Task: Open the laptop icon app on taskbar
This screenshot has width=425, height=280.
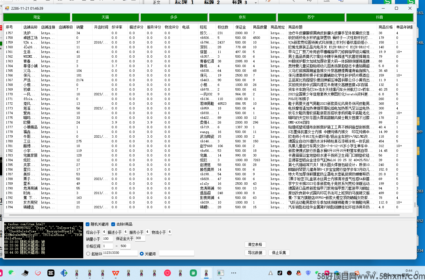Action: (x=25, y=273)
